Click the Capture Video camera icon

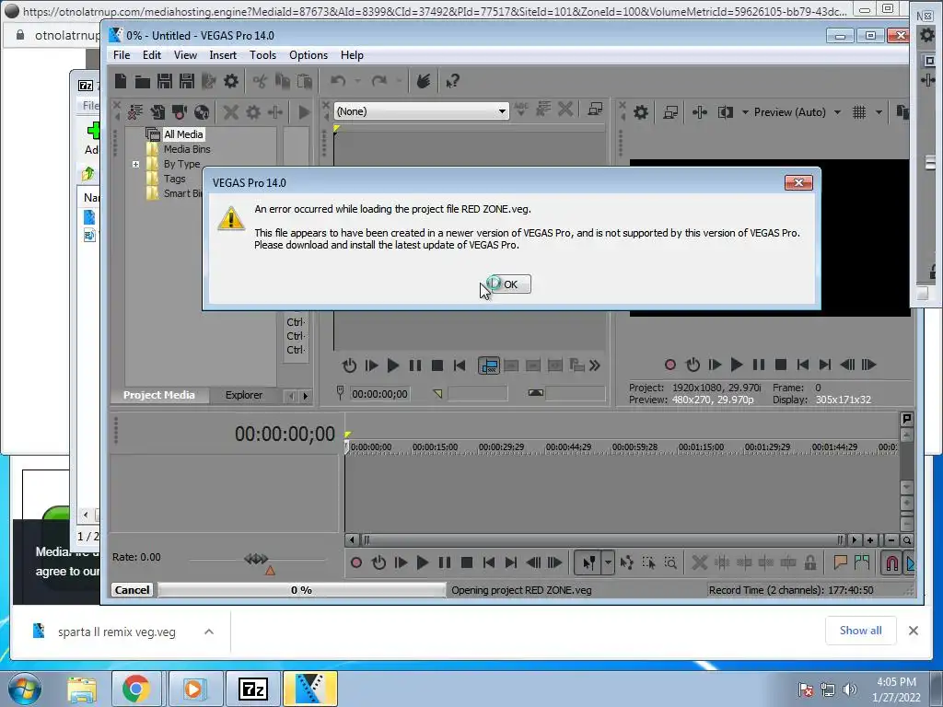coord(180,111)
